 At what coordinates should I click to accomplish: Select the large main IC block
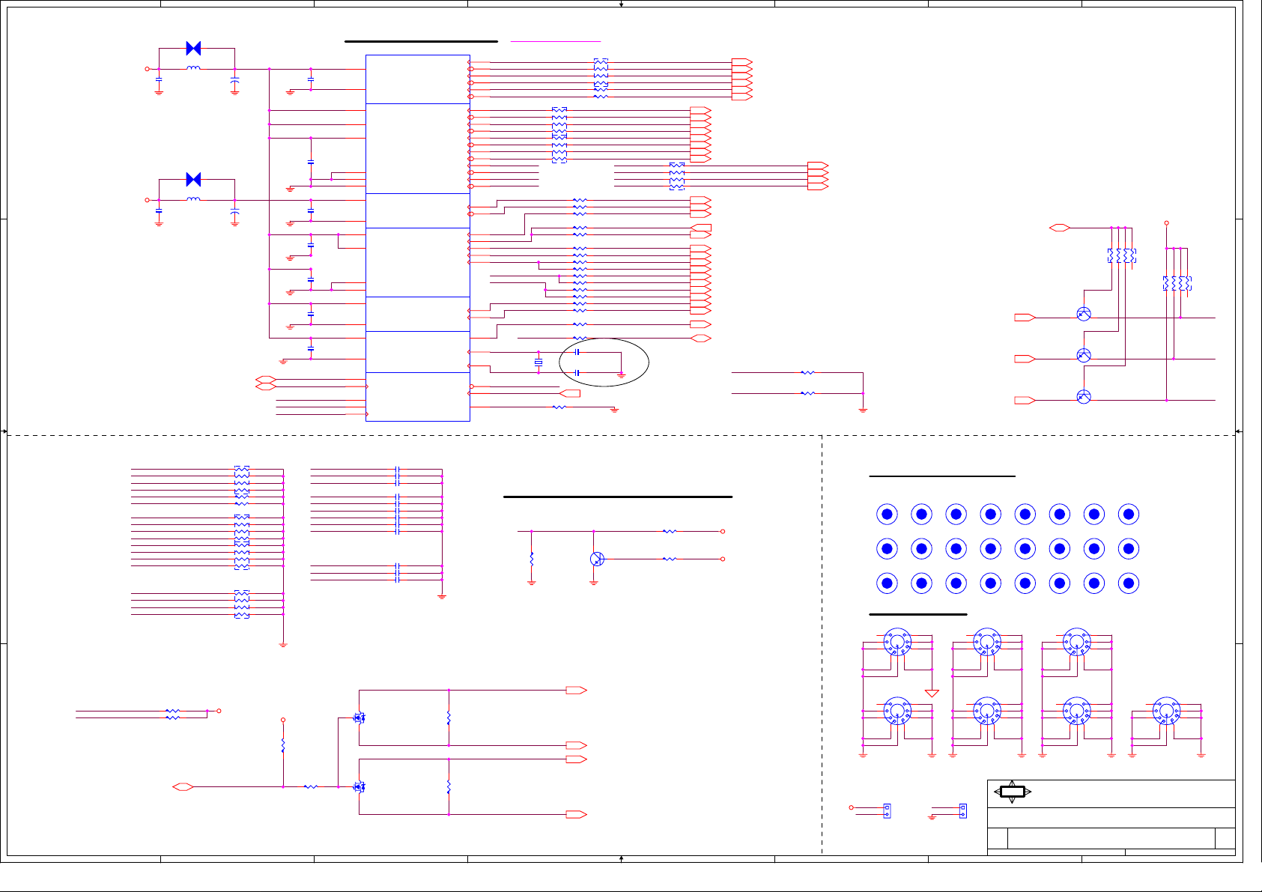tap(418, 238)
